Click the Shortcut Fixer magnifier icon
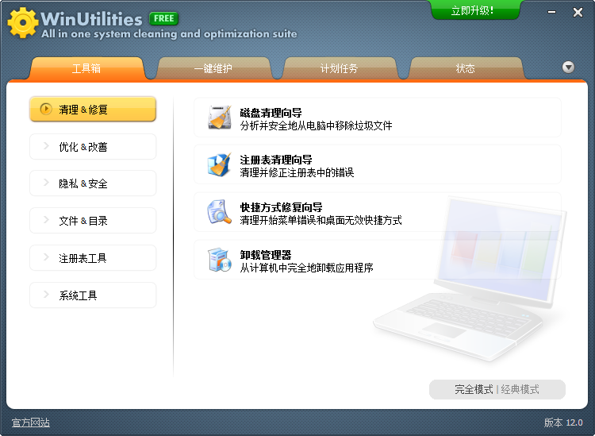 219,212
